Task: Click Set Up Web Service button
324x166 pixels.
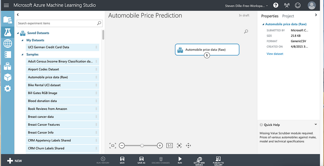Action: (199, 161)
